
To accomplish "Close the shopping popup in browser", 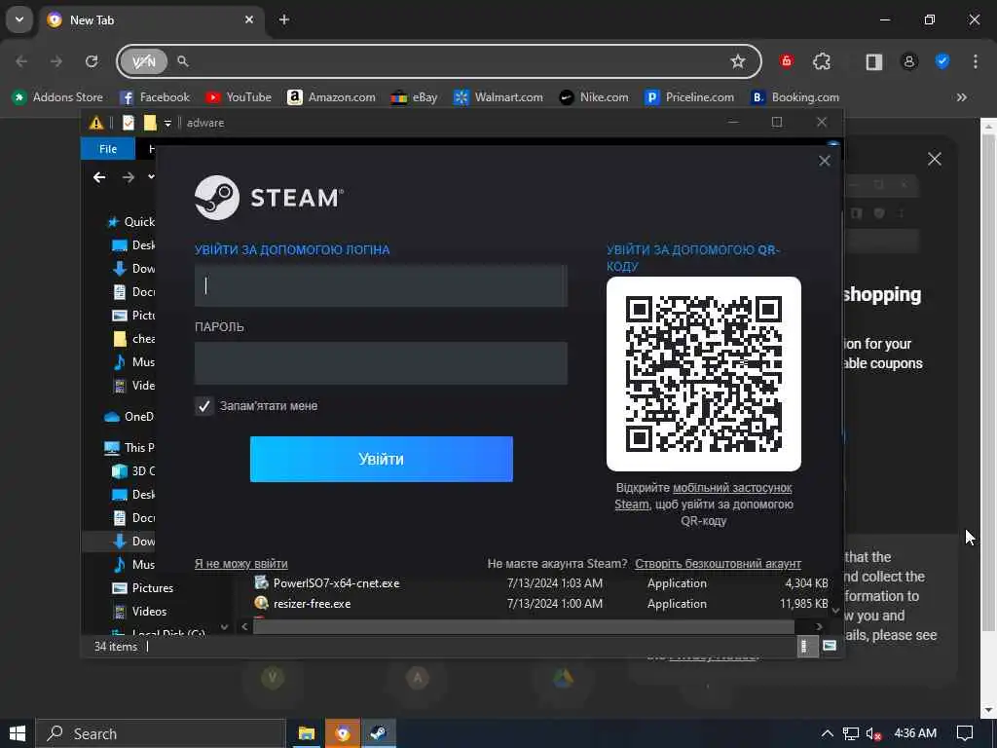I will click(934, 159).
